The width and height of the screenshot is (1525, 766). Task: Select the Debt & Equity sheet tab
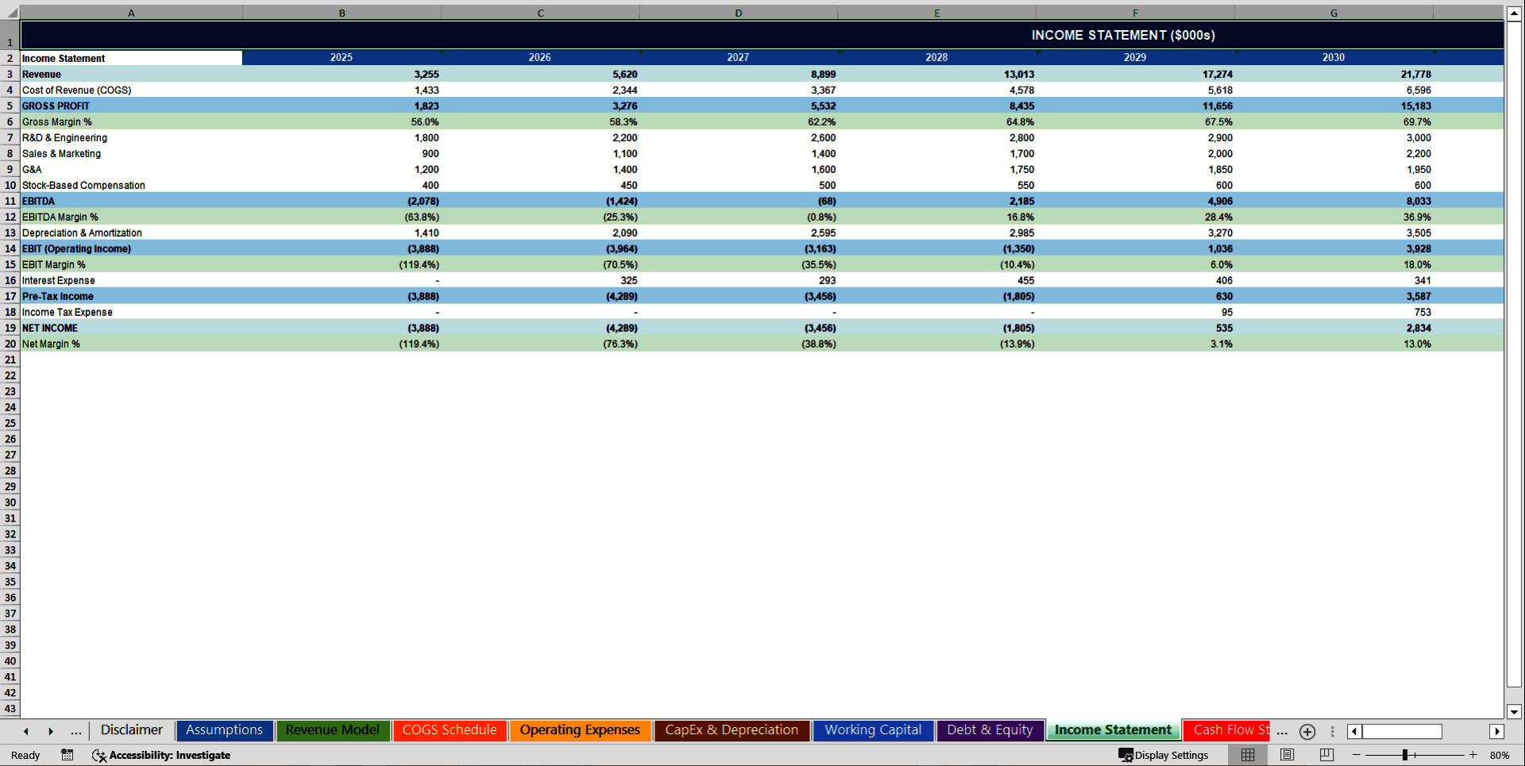(x=990, y=729)
